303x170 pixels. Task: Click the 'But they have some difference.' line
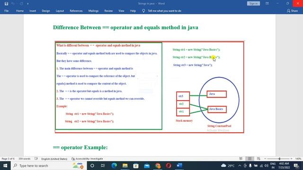[x=74, y=61]
